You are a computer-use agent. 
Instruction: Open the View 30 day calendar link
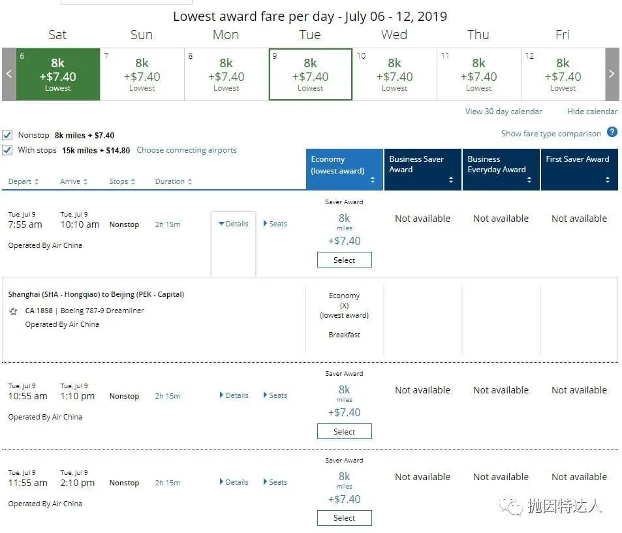(503, 112)
